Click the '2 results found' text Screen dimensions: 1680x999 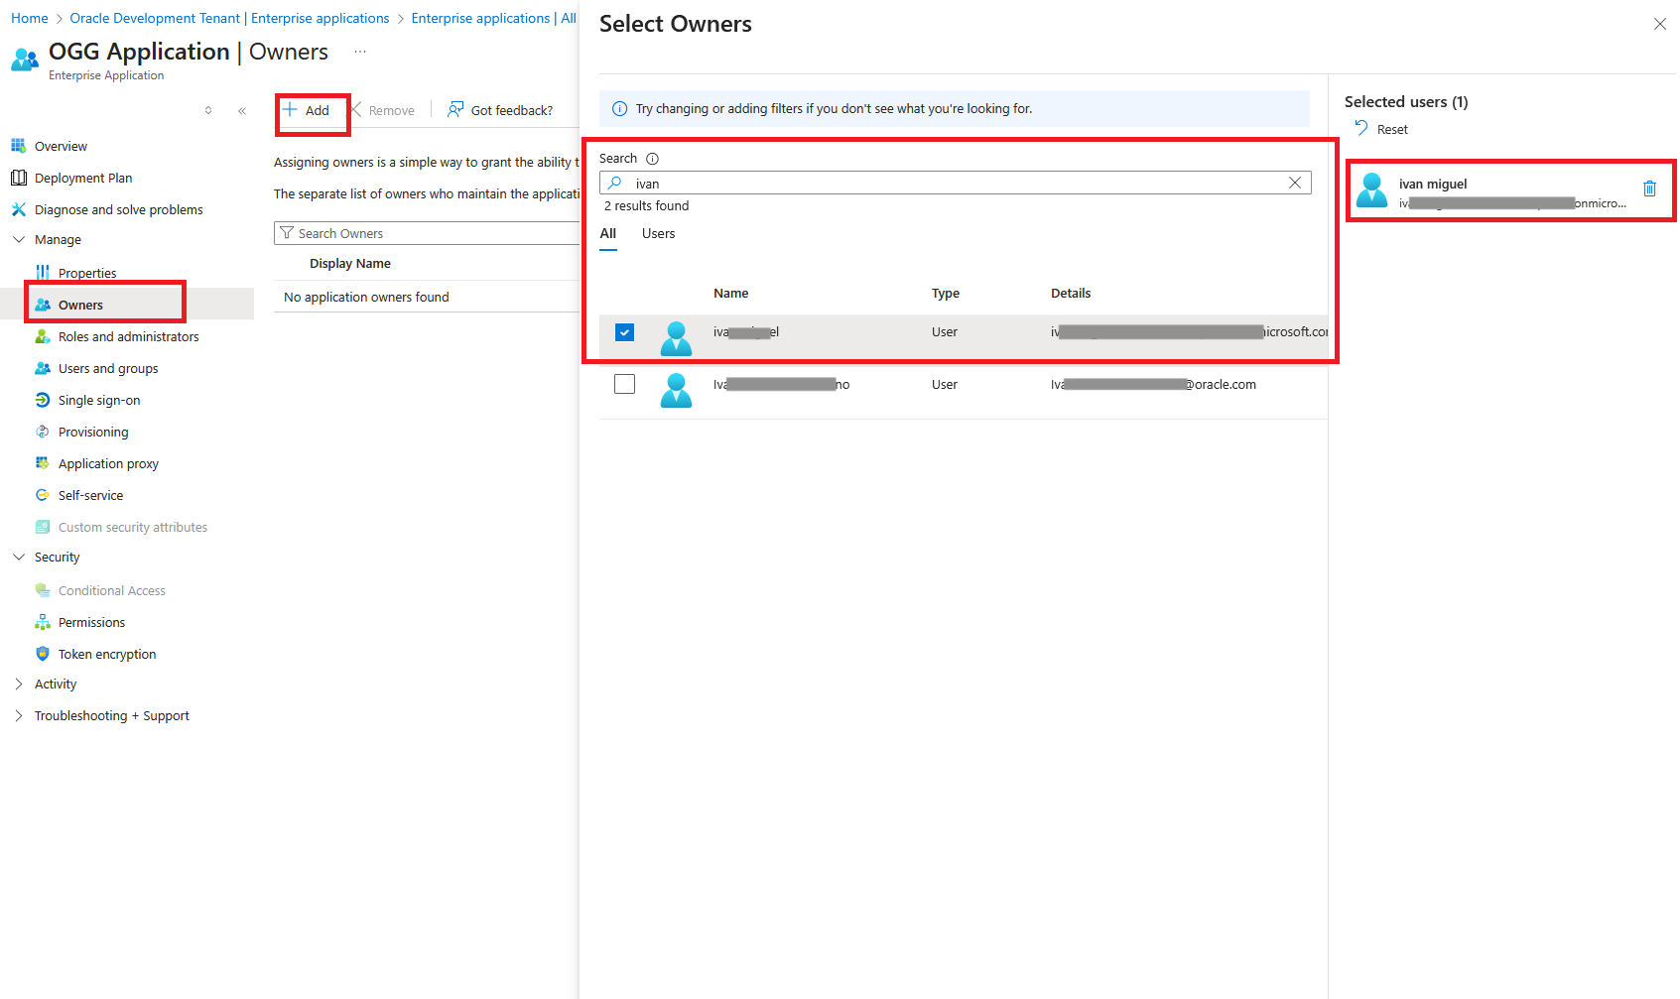[646, 206]
